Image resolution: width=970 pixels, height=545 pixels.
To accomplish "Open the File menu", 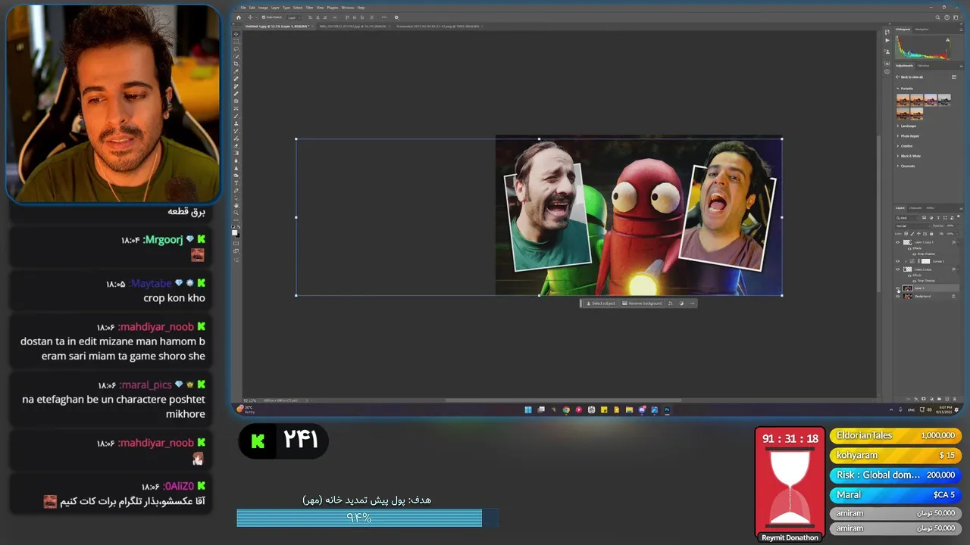I will point(243,8).
